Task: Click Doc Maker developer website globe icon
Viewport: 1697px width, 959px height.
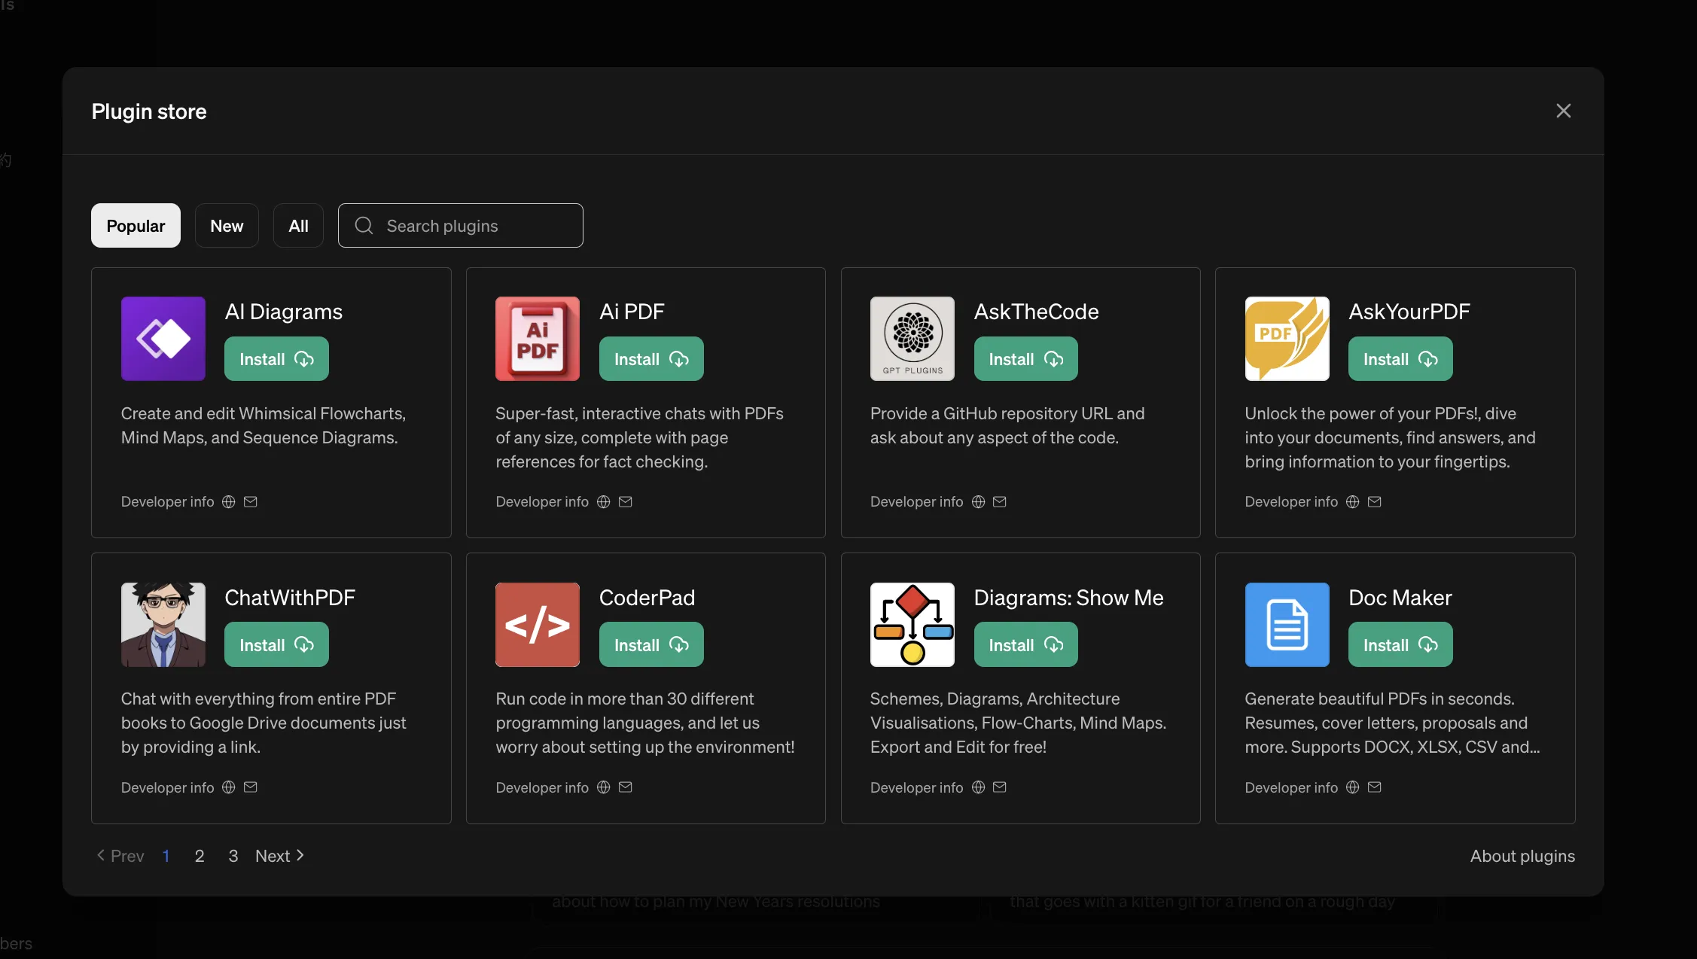Action: [1352, 787]
